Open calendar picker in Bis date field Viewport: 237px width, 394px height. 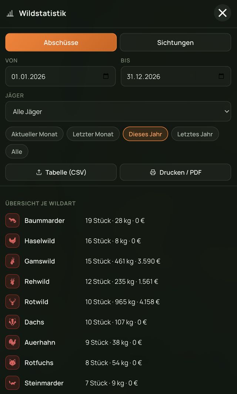(x=221, y=76)
